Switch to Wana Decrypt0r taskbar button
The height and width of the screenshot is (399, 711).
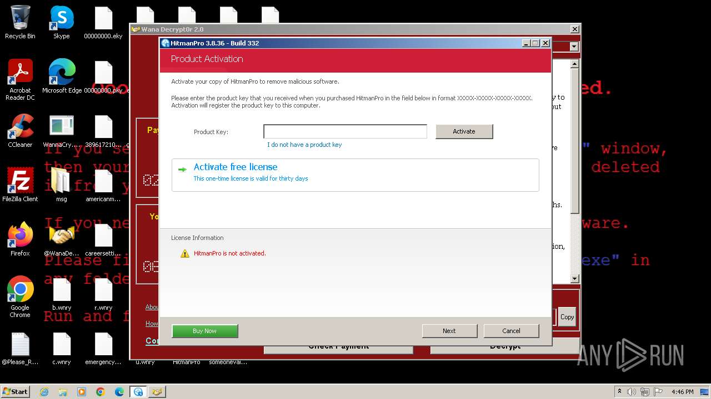tap(157, 392)
